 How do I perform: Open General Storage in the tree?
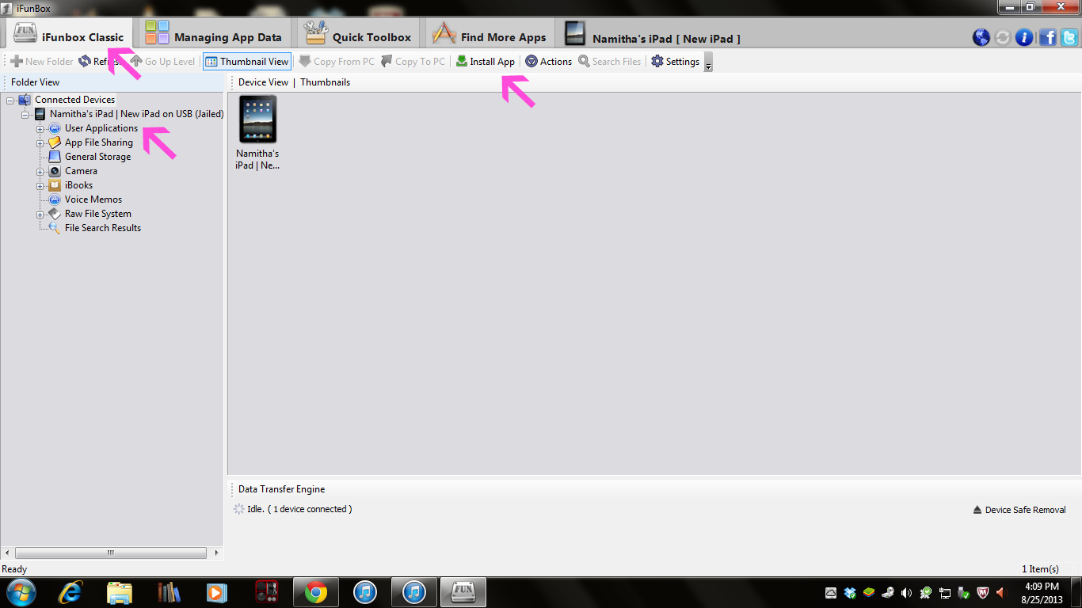point(97,157)
